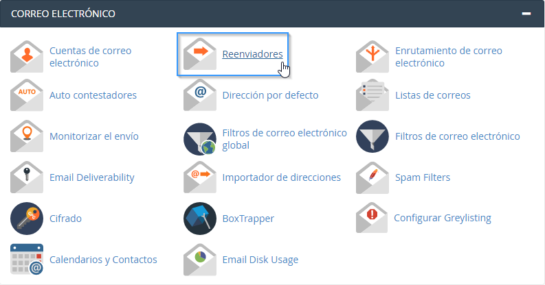Viewport: 545px width, 285px height.
Task: Open the Cifrado key icon
Action: point(27,219)
